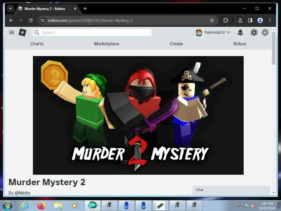Screen dimensions: 281x211
Task: Open creator @Nikilis profile link
Action: click(23, 193)
